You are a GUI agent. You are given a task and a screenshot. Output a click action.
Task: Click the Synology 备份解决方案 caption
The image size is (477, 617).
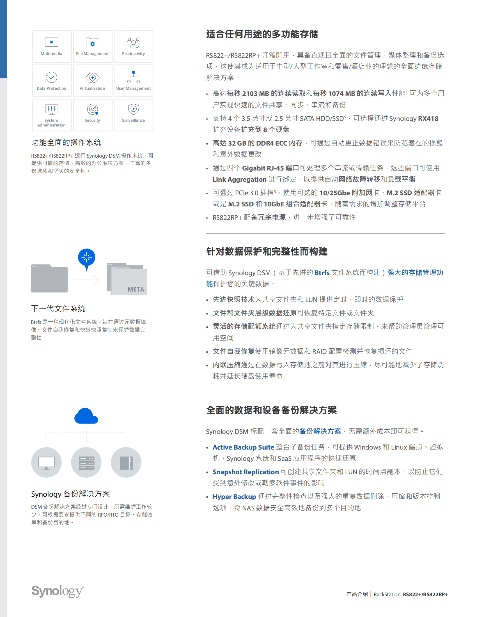click(70, 494)
